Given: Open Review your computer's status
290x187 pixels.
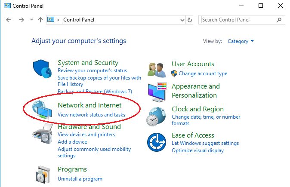Looking at the screenshot, I should [x=92, y=71].
